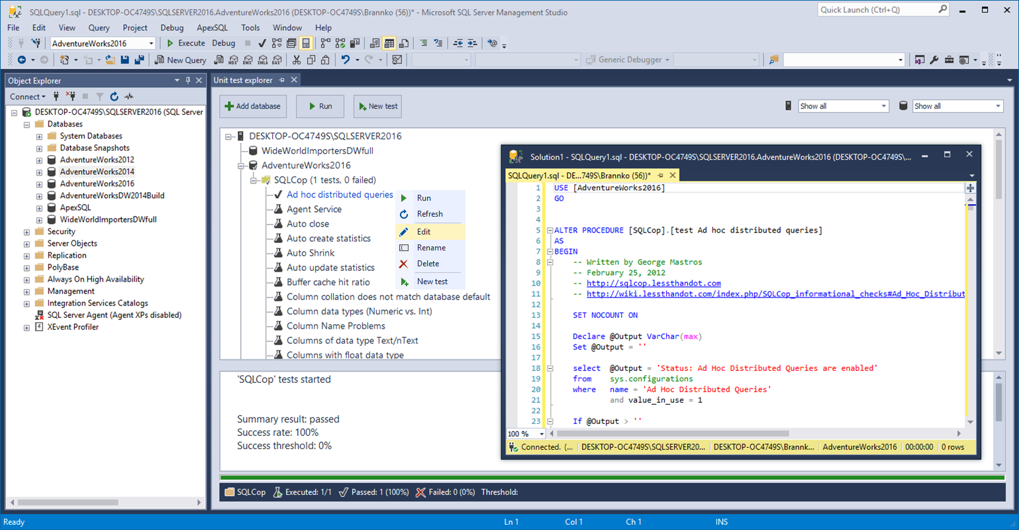The width and height of the screenshot is (1019, 530).
Task: Expand the Security folder in Object Explorer
Action: pyautogui.click(x=26, y=232)
